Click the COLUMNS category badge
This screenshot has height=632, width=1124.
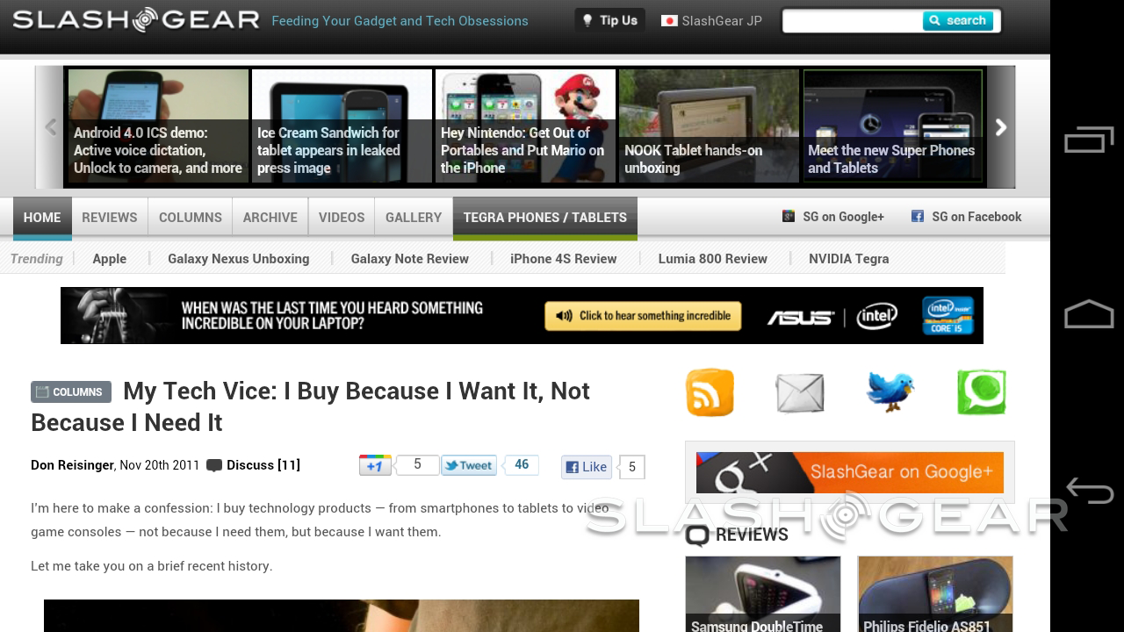[x=71, y=392]
